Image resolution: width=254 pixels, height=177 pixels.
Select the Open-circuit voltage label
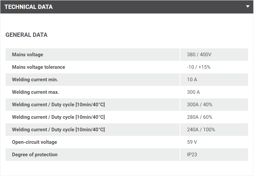35,142
